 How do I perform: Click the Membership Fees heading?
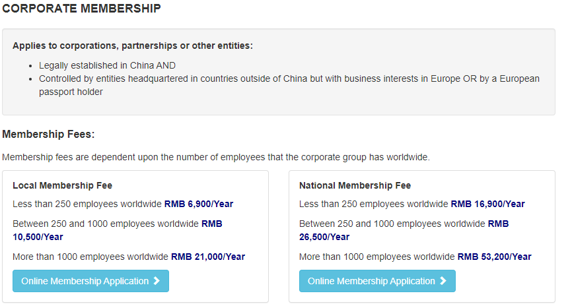coord(49,135)
